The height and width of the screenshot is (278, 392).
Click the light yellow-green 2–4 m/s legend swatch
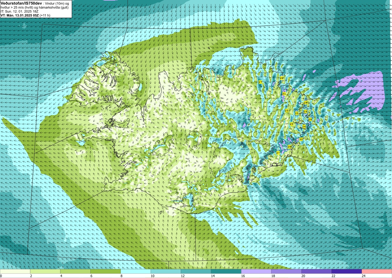click(45, 271)
